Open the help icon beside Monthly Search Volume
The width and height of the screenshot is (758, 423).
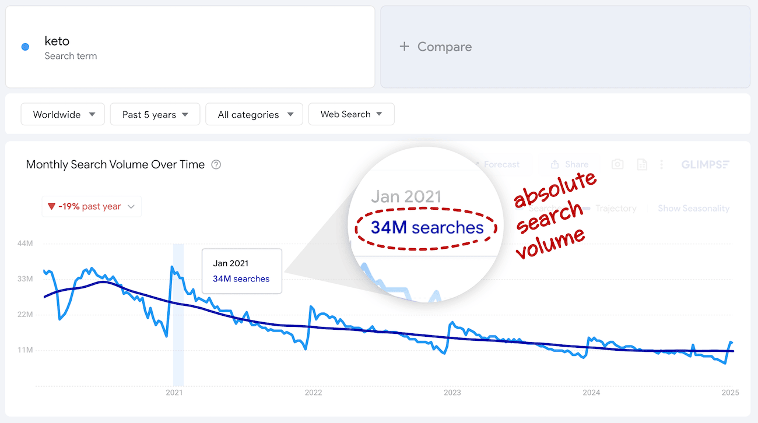click(x=216, y=164)
